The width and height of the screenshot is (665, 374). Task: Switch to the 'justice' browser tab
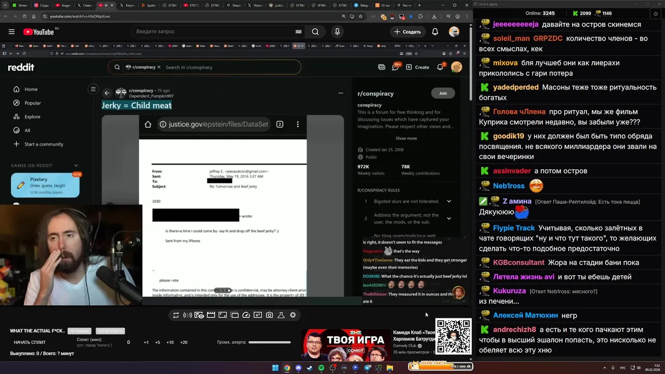click(x=277, y=5)
